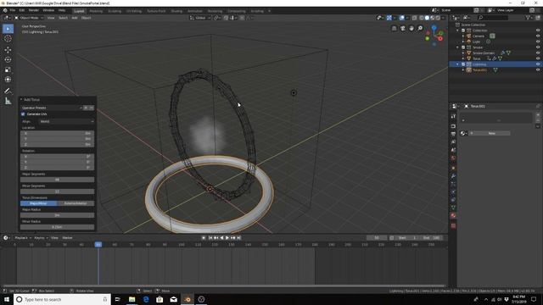Image resolution: width=543 pixels, height=305 pixels.
Task: Open the outliner filter funnel icon
Action: click(528, 18)
